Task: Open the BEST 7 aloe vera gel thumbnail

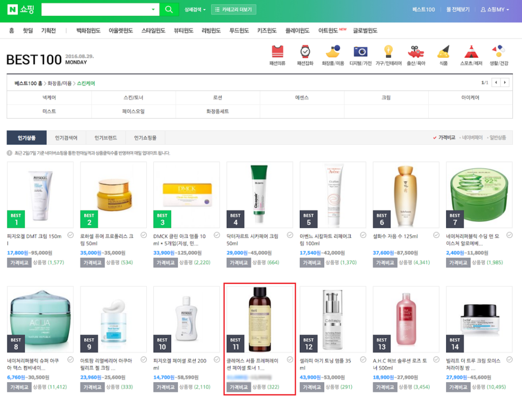Action: coord(479,195)
